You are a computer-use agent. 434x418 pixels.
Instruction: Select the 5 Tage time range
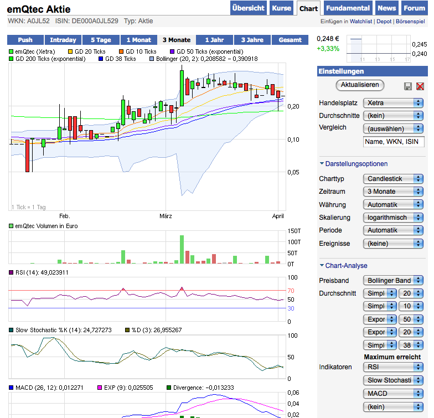(101, 40)
